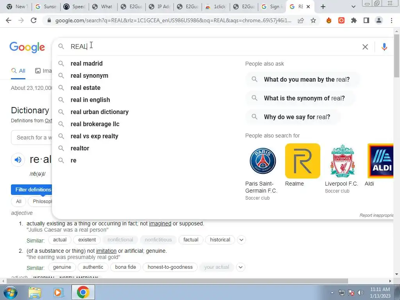Open the tab search dropdown arrow
The width and height of the screenshot is (400, 300).
(x=353, y=7)
